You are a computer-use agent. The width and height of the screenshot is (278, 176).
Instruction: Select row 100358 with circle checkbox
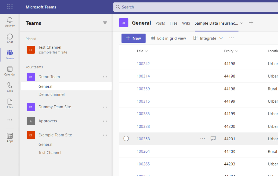[x=126, y=139]
